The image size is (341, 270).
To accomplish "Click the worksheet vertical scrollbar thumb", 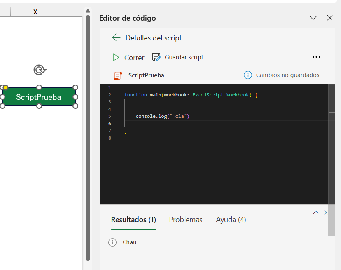I will (x=88, y=138).
